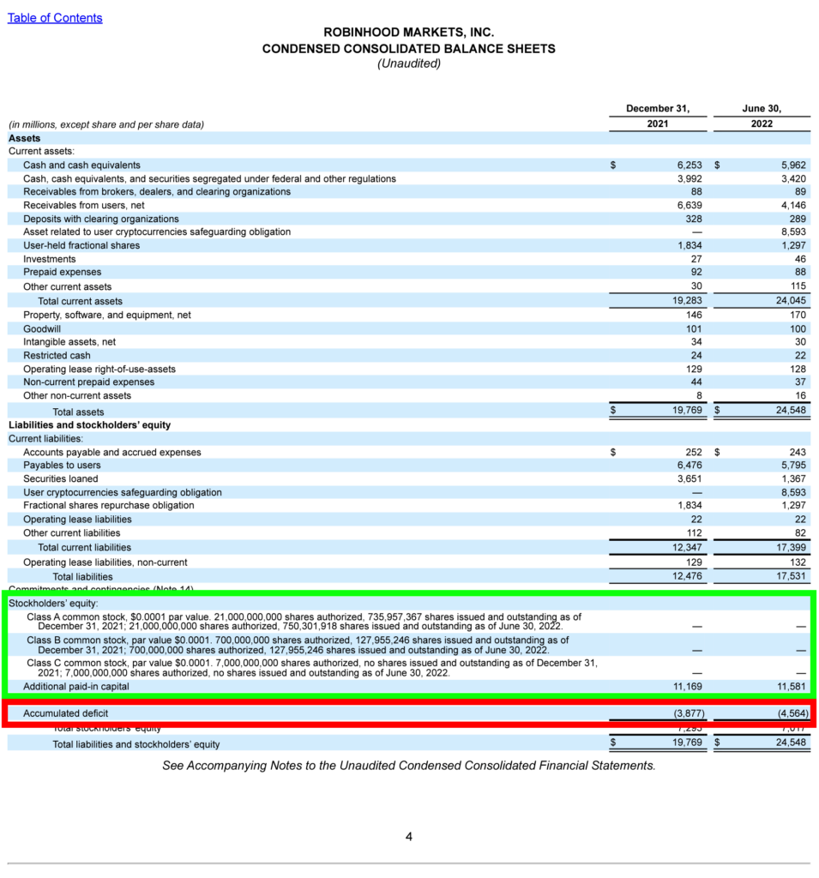Click the 'ROBINHOOD MARKETS, INC.' heading
The height and width of the screenshot is (878, 819).
pos(409,33)
